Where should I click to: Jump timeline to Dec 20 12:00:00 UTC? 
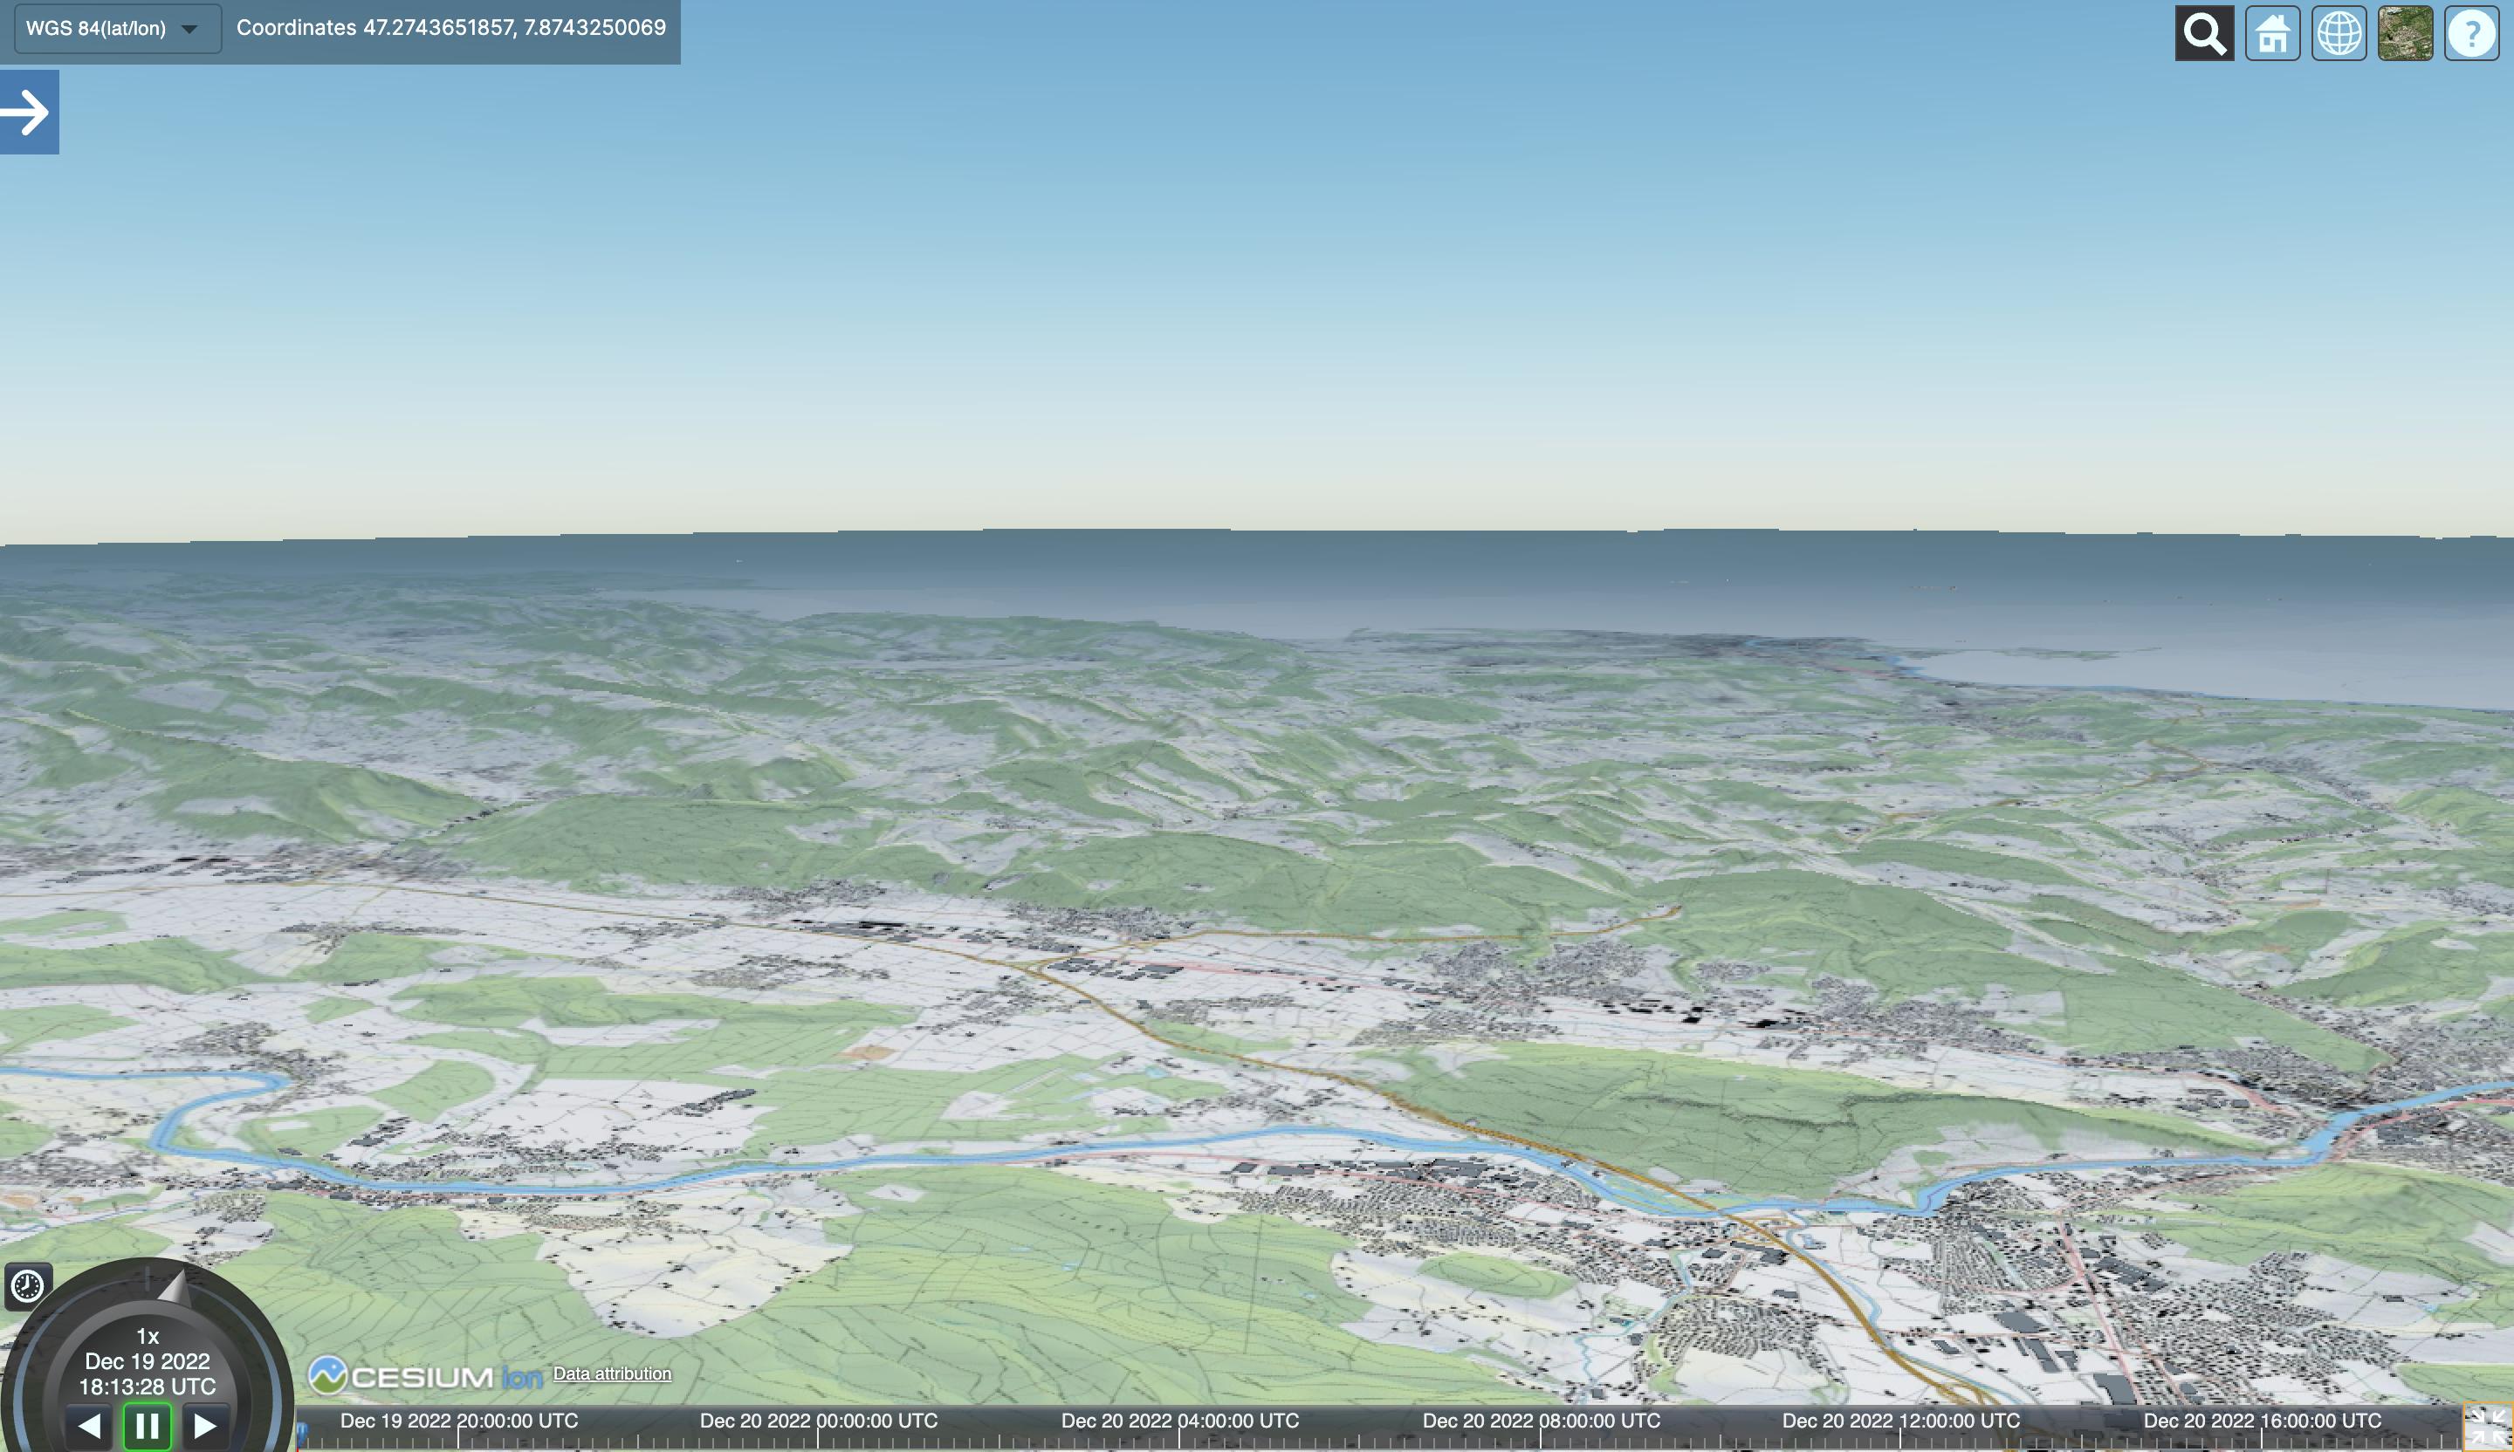tap(1900, 1421)
